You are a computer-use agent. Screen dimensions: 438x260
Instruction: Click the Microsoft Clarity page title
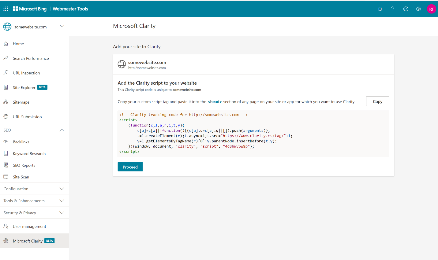tap(134, 26)
